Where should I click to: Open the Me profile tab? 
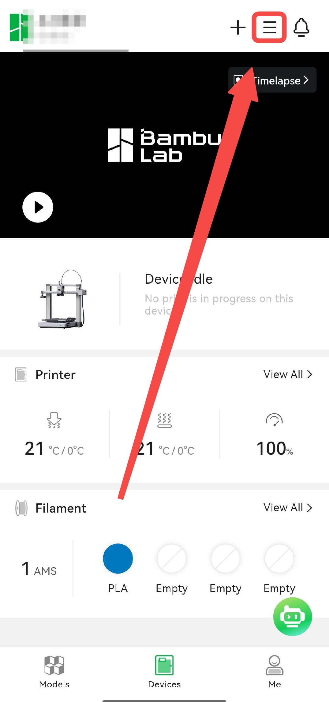click(x=275, y=671)
